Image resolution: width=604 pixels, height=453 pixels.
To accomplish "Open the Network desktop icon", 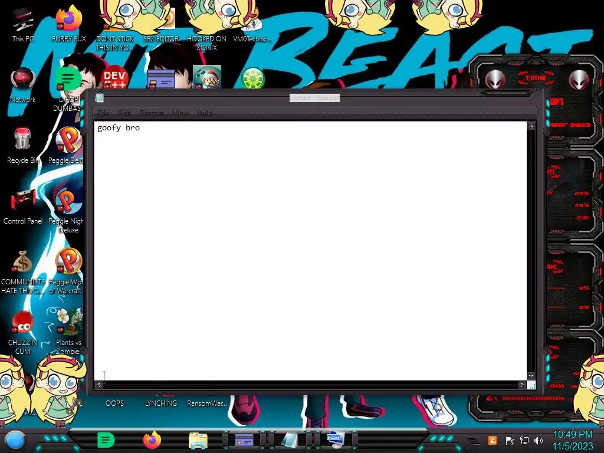I will [x=23, y=86].
